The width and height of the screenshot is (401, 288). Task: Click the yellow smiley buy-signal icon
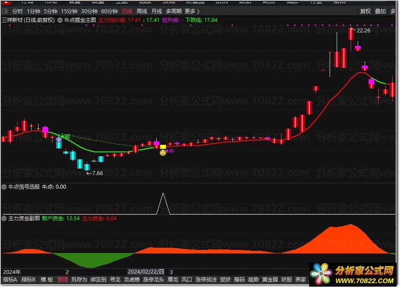pyautogui.click(x=163, y=153)
